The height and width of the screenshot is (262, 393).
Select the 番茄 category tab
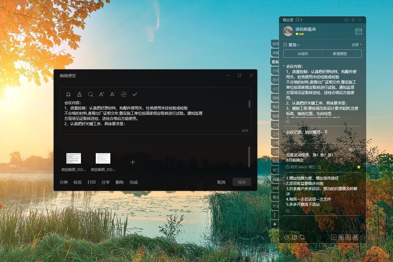(x=275, y=197)
